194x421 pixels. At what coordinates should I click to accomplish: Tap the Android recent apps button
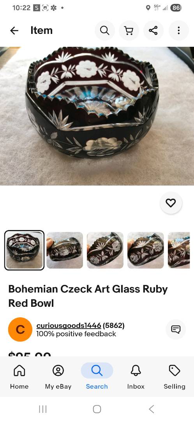[x=43, y=409]
